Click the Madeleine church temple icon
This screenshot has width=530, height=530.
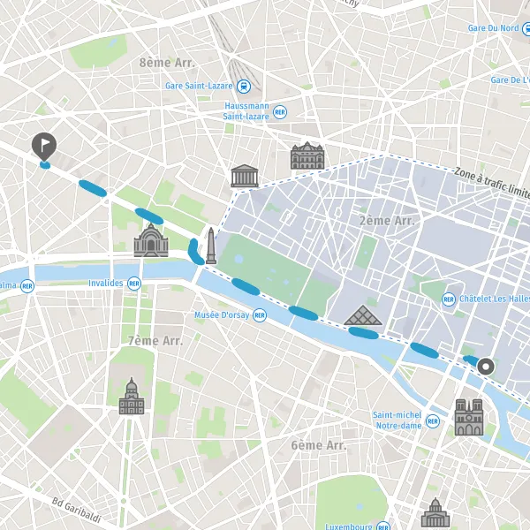[245, 176]
